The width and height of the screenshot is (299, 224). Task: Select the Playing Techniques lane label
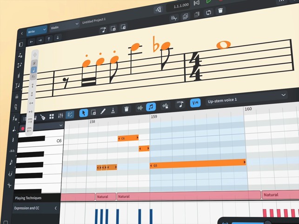(28, 198)
